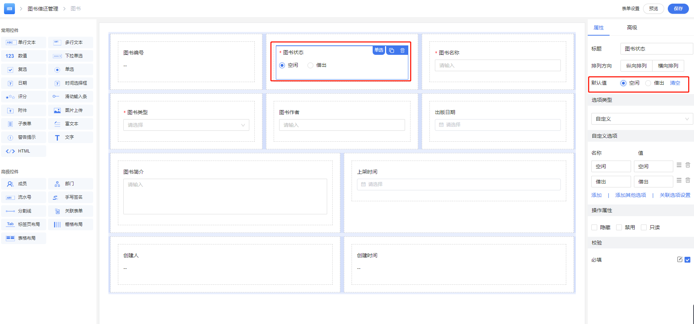Click the 预览 button
This screenshot has height=324, width=694.
click(x=654, y=9)
